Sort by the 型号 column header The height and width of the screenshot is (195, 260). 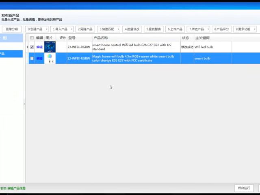pos(80,38)
